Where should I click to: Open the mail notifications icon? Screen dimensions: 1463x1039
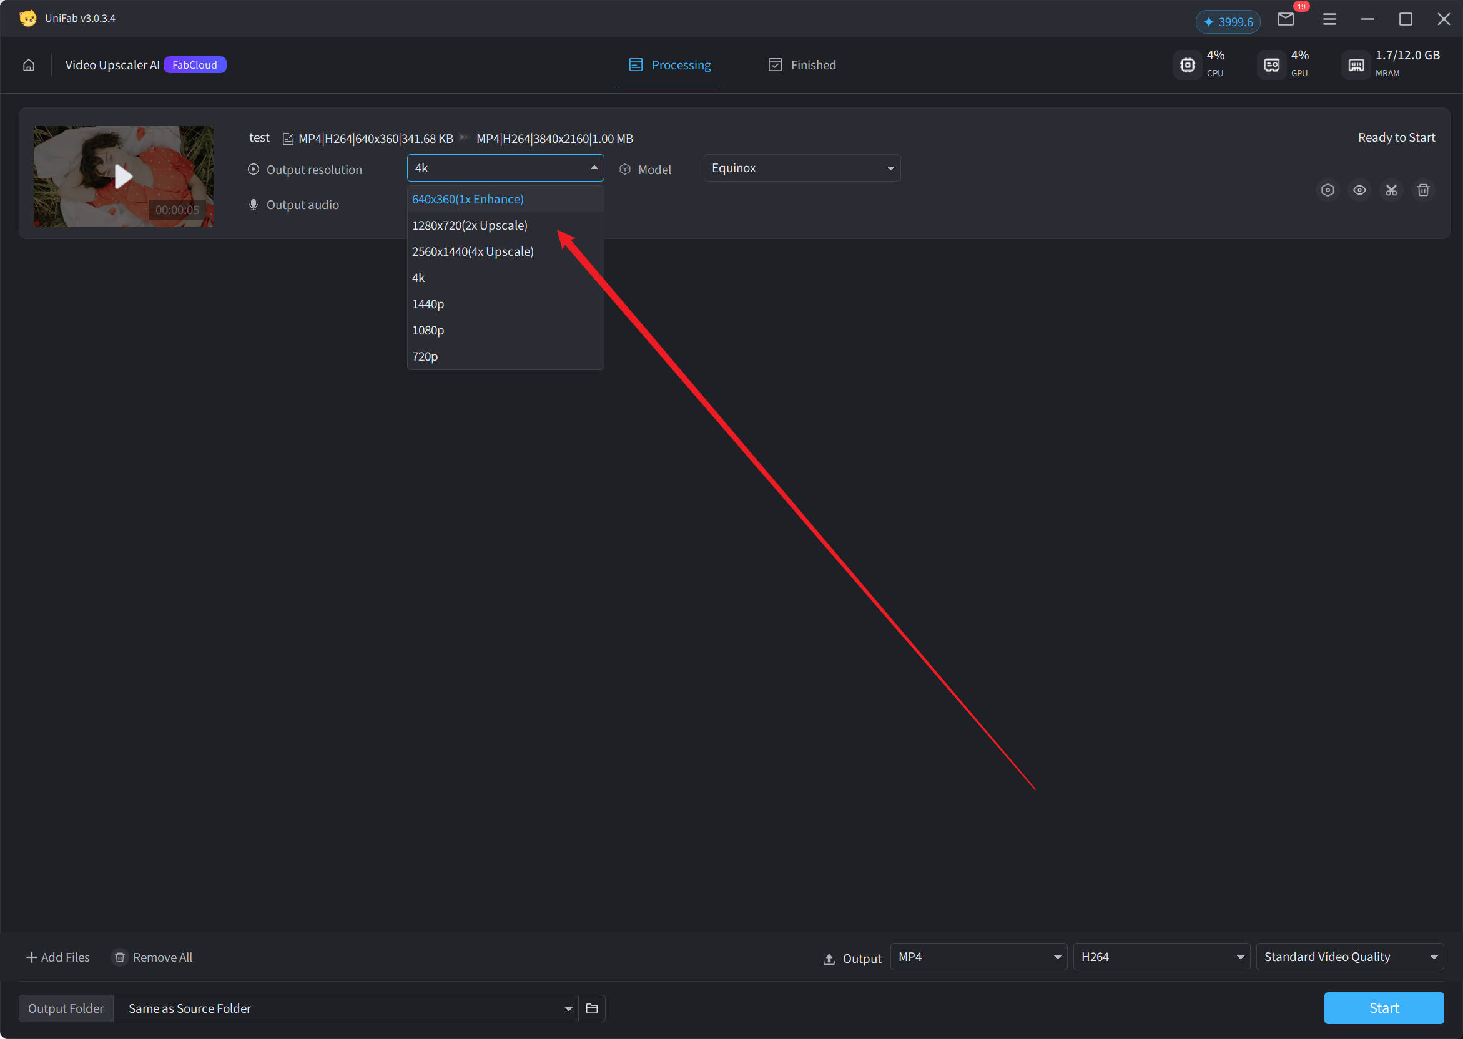click(1285, 19)
